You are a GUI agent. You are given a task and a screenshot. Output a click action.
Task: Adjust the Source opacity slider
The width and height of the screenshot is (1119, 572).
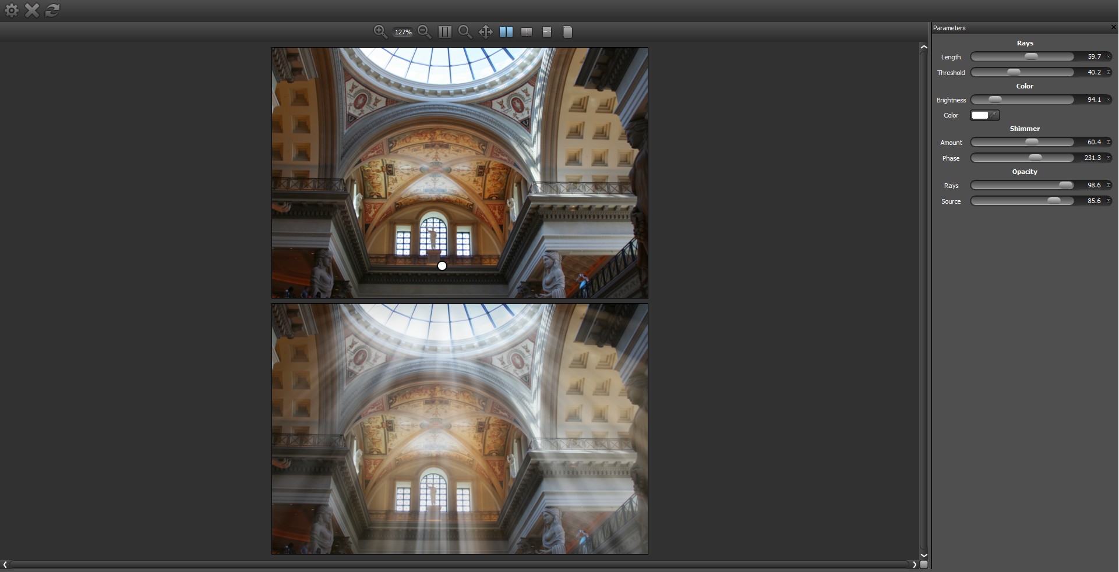coord(1022,201)
